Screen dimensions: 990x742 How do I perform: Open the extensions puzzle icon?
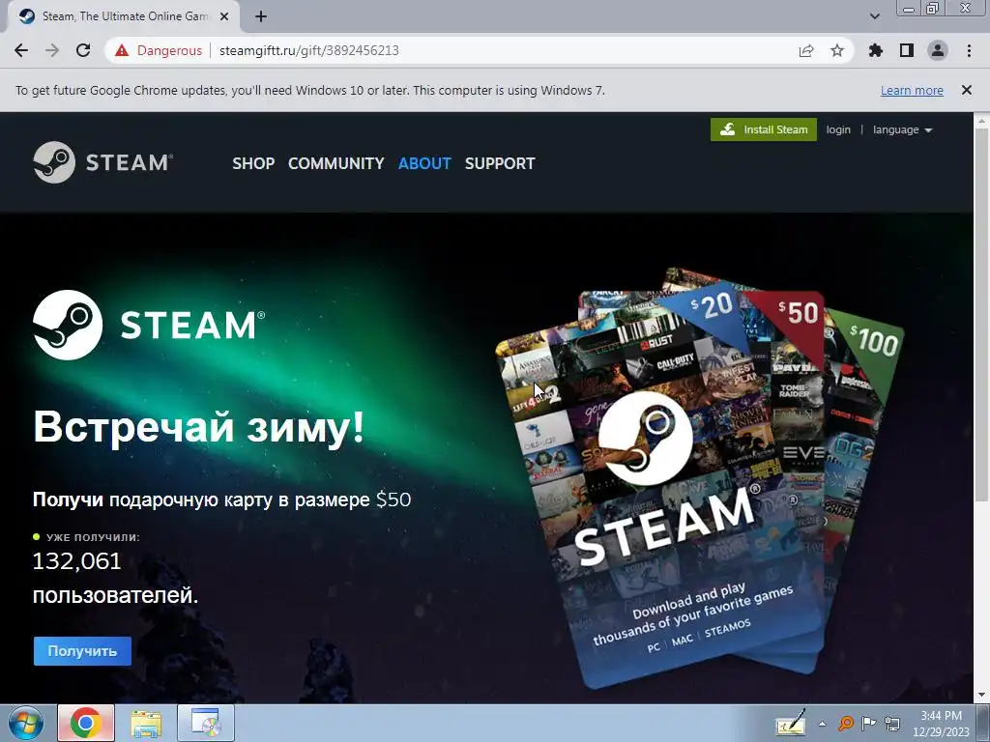click(876, 50)
